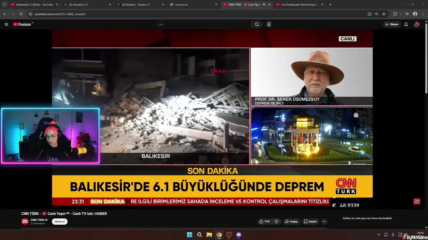Open the CNN TÜRK channel avatar
The width and height of the screenshot is (428, 240).
coord(25,221)
